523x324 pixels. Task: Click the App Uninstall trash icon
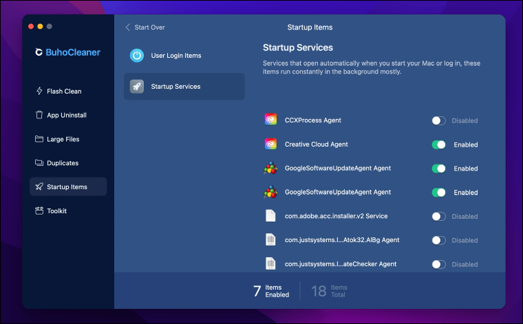point(39,115)
